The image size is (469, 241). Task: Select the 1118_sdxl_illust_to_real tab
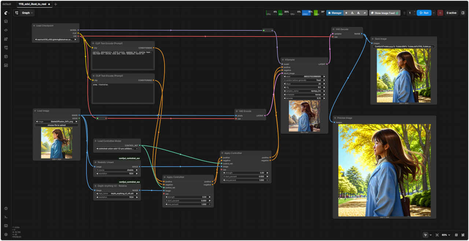click(x=32, y=4)
